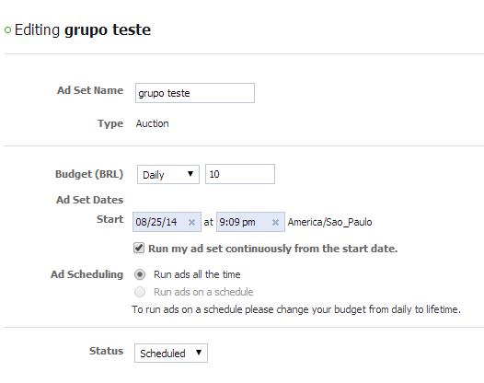Click the budget amount field showing 10
This screenshot has height=383, width=484.
(240, 174)
